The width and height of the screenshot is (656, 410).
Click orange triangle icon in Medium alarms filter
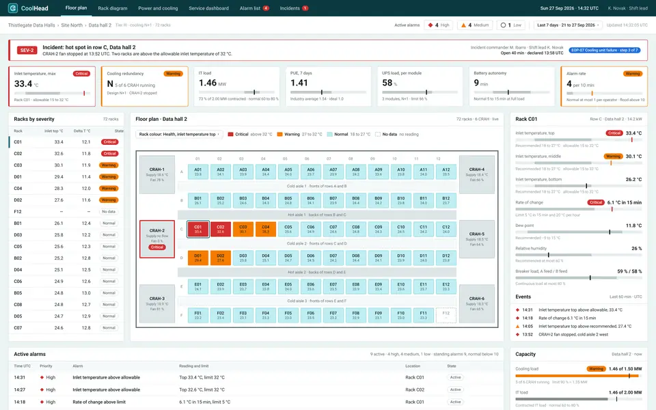[x=463, y=25]
